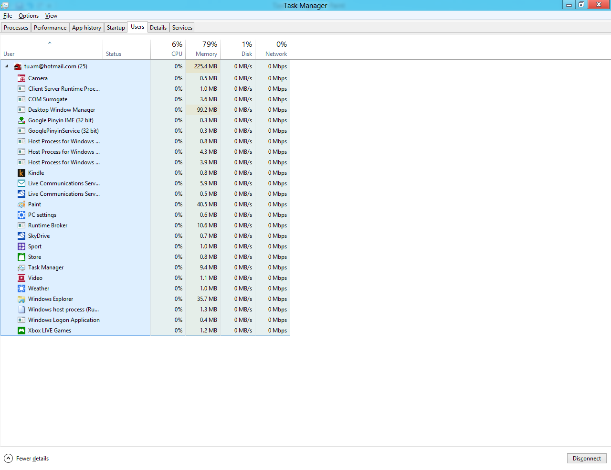
Task: Click the 10.6 MB memory cell
Action: pyautogui.click(x=203, y=225)
